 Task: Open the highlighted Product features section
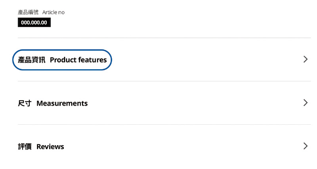pos(62,60)
